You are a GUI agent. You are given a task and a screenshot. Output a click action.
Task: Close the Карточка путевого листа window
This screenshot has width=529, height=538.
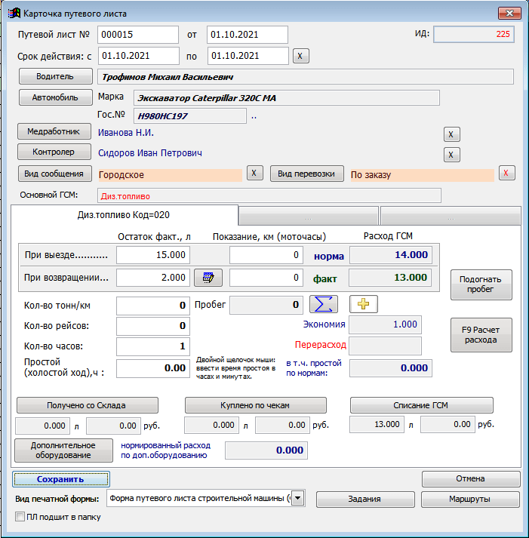(x=509, y=14)
